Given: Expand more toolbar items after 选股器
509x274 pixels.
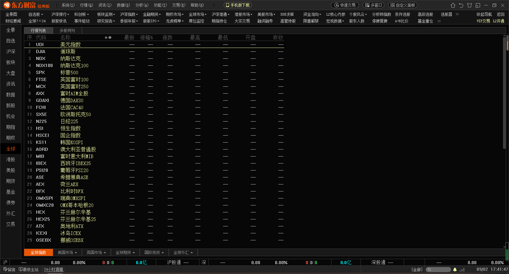Looking at the screenshot, I should [457, 14].
